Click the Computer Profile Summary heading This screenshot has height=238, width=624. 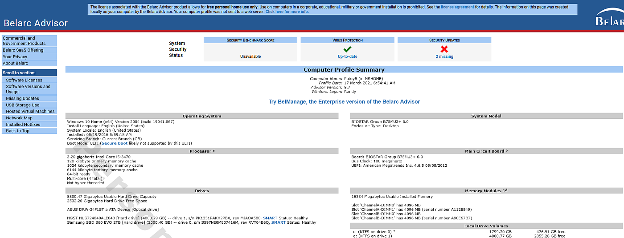click(344, 70)
